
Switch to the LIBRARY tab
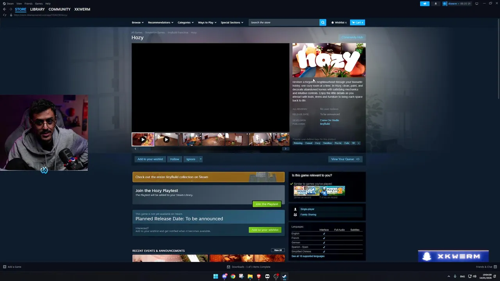pyautogui.click(x=37, y=9)
